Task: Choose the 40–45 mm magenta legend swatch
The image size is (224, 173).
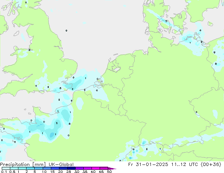Action: pos(96,168)
